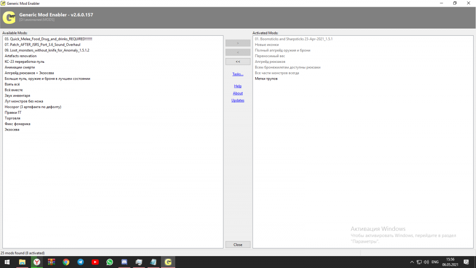Image resolution: width=476 pixels, height=268 pixels.
Task: Open YouTube app on the taskbar
Action: 95,262
